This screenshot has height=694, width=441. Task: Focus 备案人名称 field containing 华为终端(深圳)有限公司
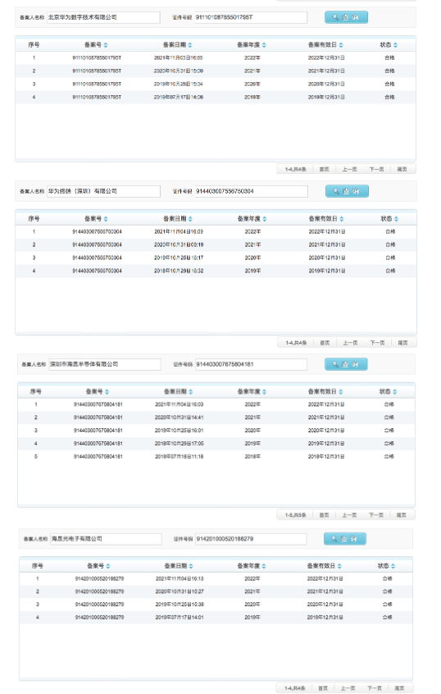point(103,191)
